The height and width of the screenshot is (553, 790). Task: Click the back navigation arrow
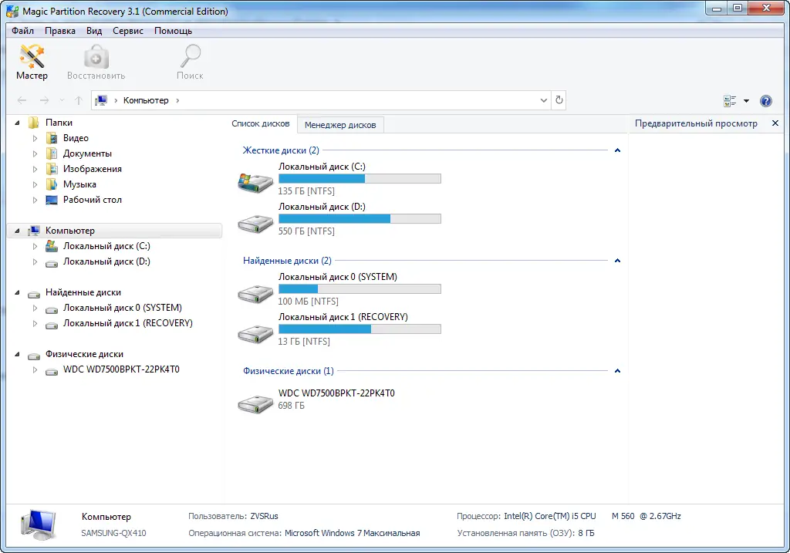point(22,99)
